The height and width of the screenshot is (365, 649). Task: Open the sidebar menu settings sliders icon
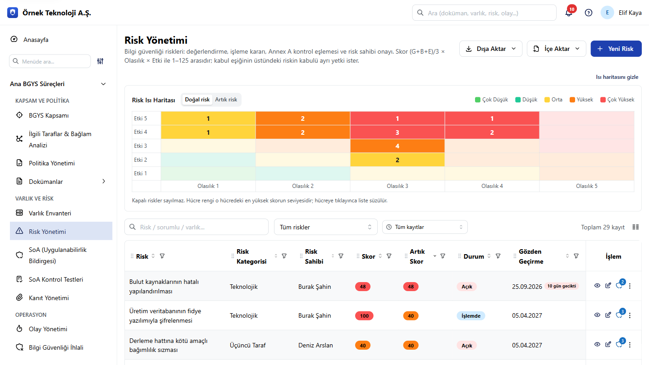coord(101,61)
